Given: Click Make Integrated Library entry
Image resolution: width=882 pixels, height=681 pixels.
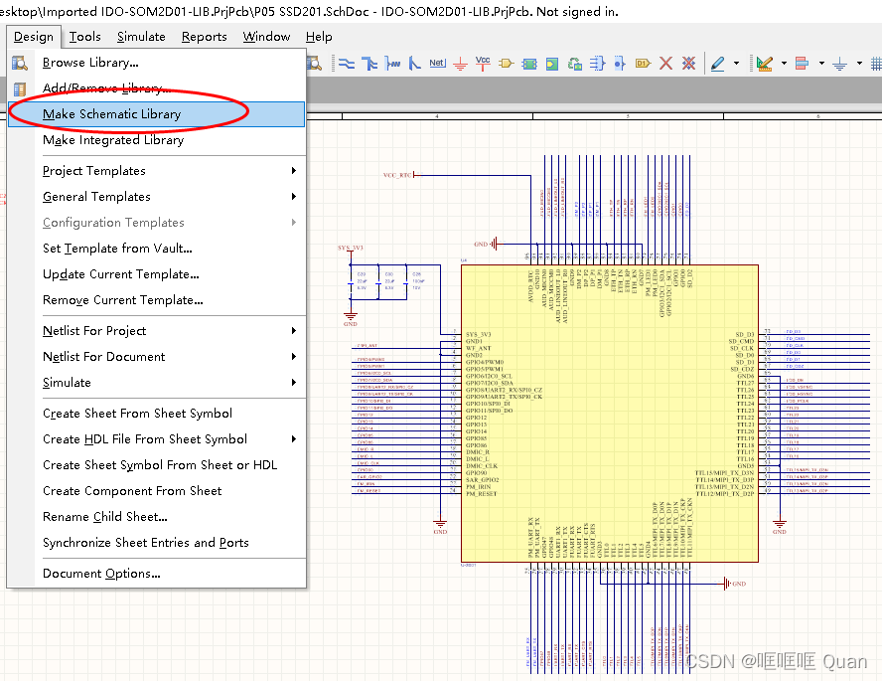Looking at the screenshot, I should tap(113, 140).
